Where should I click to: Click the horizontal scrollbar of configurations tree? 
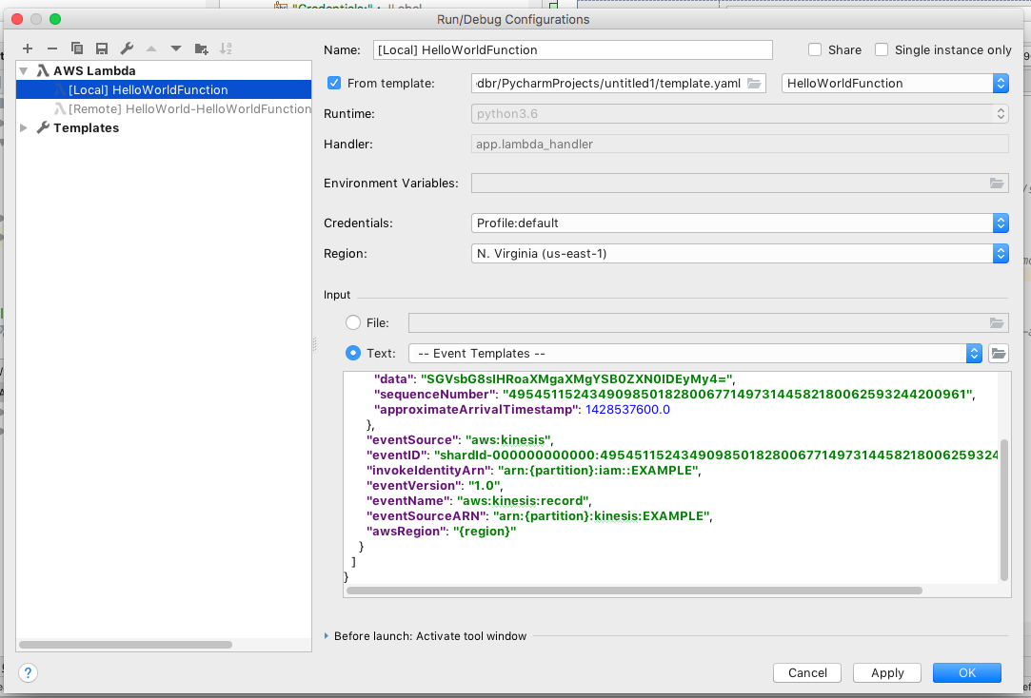point(126,645)
